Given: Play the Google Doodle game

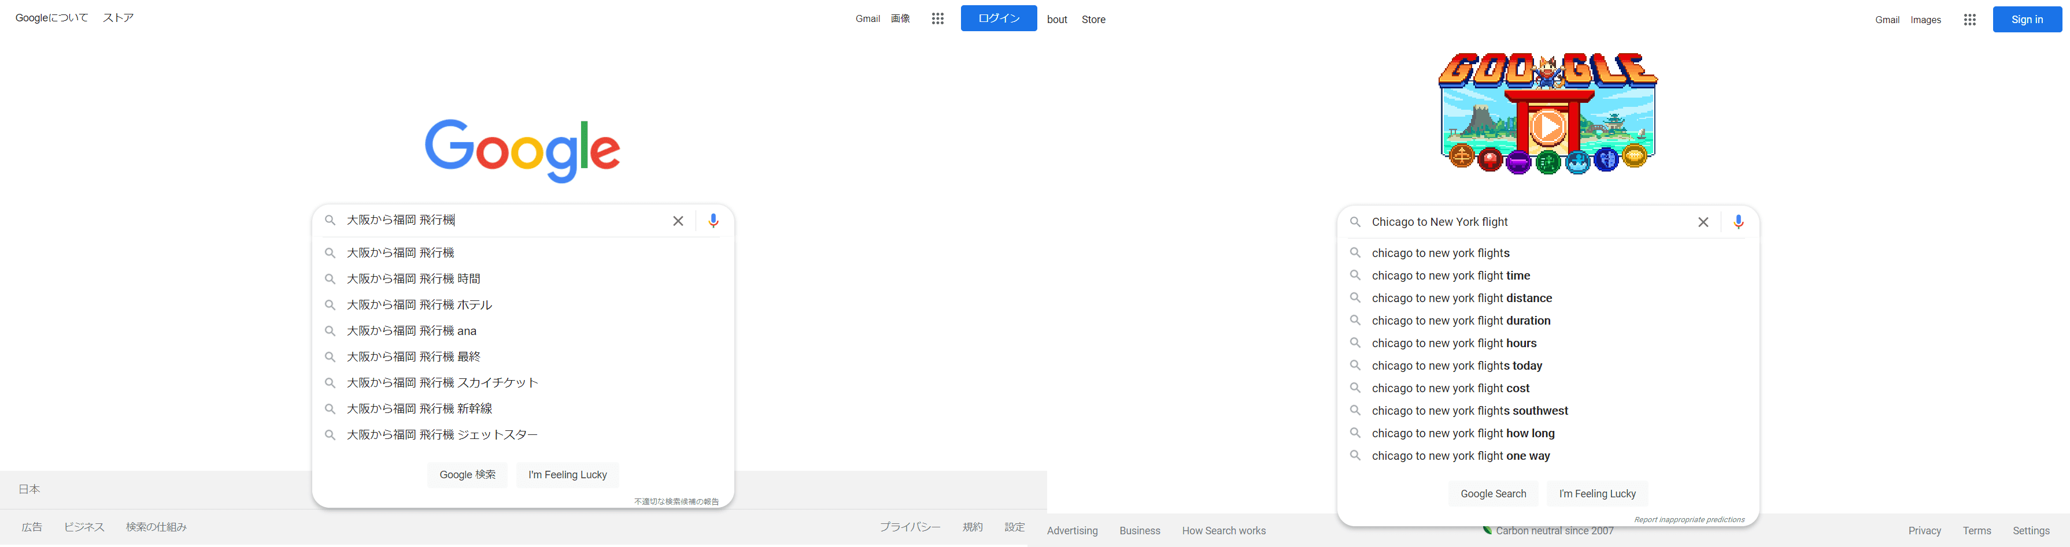Looking at the screenshot, I should (x=1547, y=127).
